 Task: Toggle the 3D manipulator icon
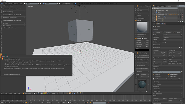click(x=44, y=93)
